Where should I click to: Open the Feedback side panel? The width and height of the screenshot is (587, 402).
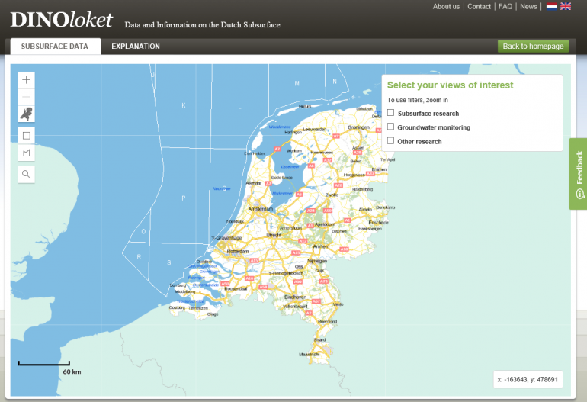(579, 174)
